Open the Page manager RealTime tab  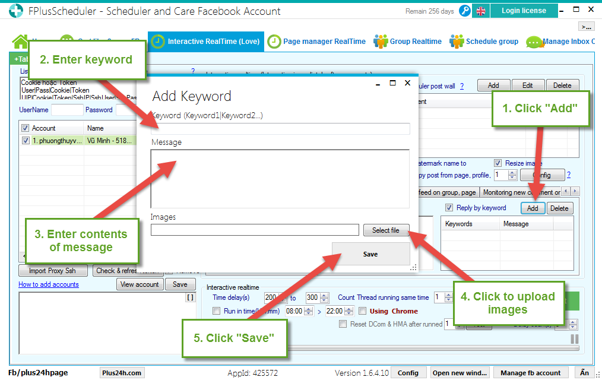tap(316, 42)
